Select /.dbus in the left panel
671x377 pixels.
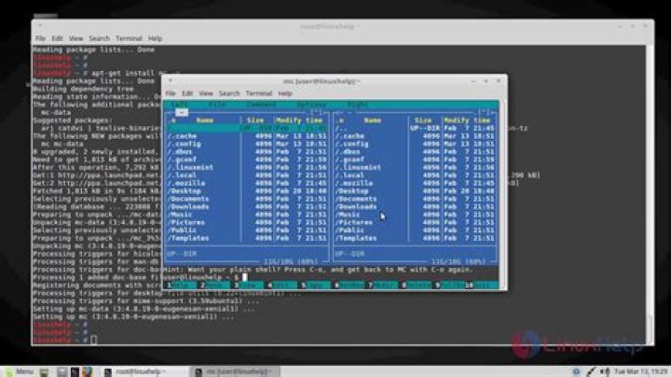(x=246, y=152)
